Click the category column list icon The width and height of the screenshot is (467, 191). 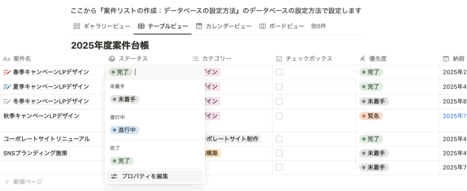[x=196, y=59]
